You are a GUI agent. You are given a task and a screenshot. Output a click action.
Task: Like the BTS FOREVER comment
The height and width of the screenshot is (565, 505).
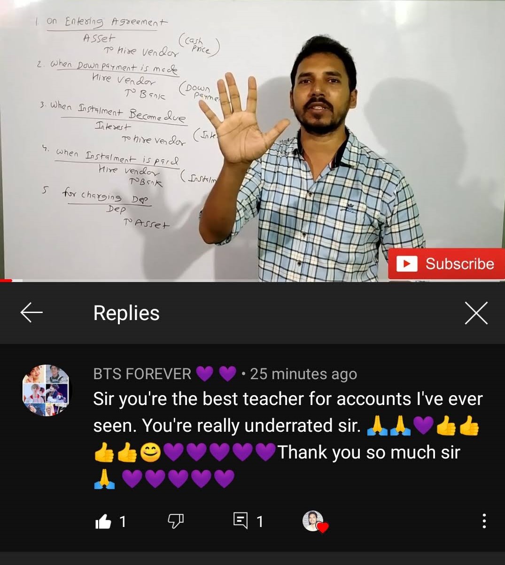[x=103, y=521]
